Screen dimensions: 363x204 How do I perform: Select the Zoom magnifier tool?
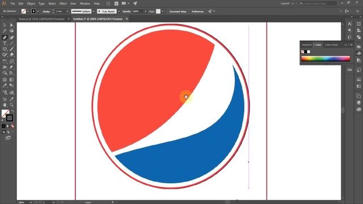coord(11,105)
